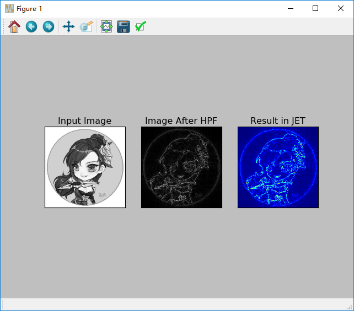Viewport: 354px width, 311px height.
Task: Minimize the Figure 1 window
Action: 291,9
